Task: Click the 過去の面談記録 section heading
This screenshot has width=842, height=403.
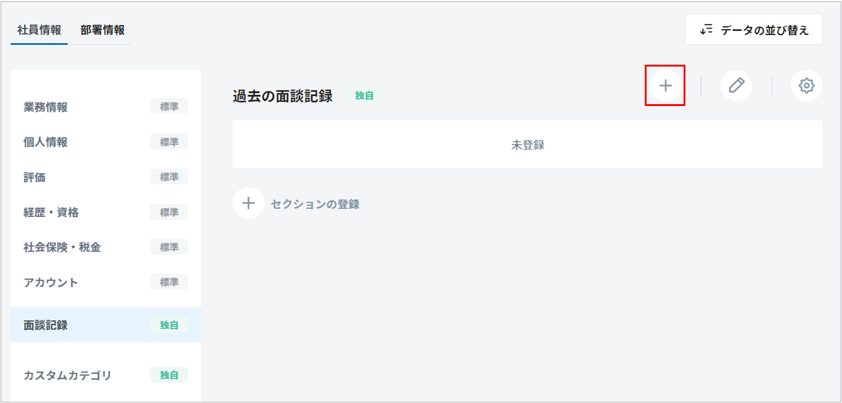Action: coord(283,96)
